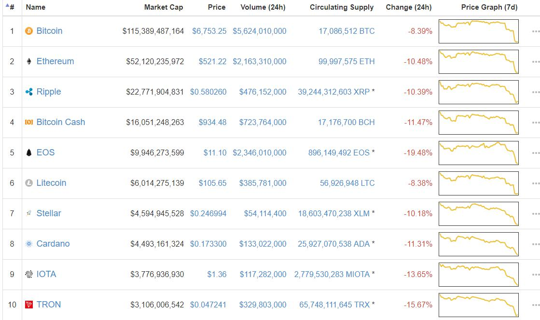
Task: Click the Ethereum diamond logo icon
Action: tap(29, 61)
